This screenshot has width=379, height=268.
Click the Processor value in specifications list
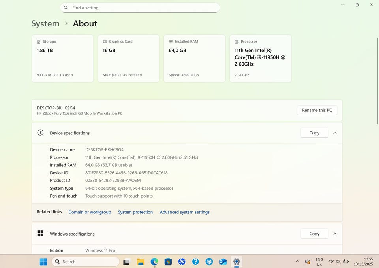tap(142, 157)
